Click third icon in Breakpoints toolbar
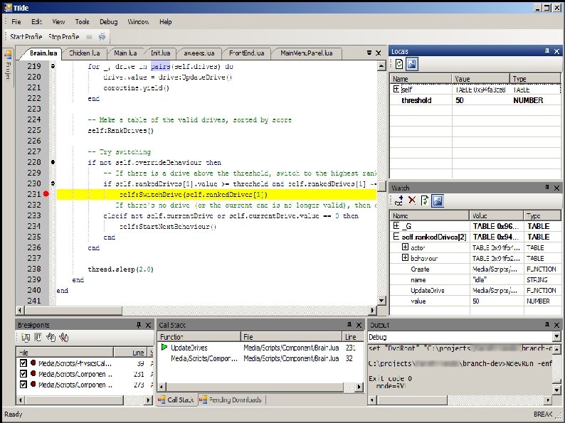The width and height of the screenshot is (565, 423). [x=51, y=337]
